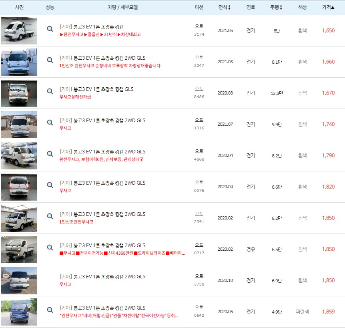This screenshot has width=345, height=328.
Task: Click the 미션 column header
Action: (199, 7)
